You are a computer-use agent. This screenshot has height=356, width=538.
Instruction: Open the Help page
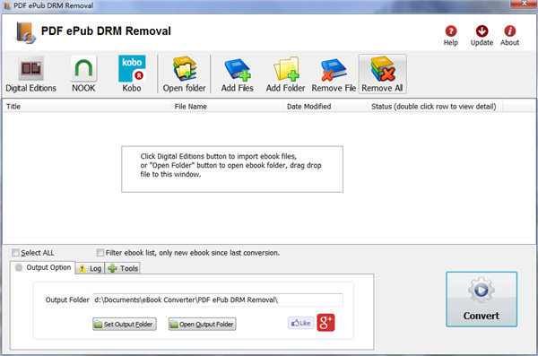coord(451,35)
